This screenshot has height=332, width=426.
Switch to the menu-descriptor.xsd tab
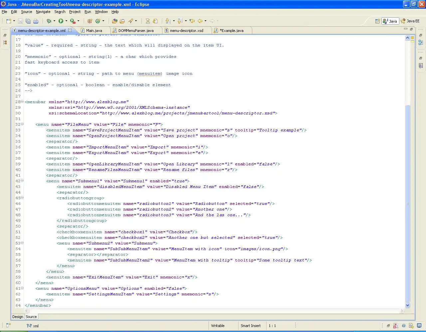[186, 31]
